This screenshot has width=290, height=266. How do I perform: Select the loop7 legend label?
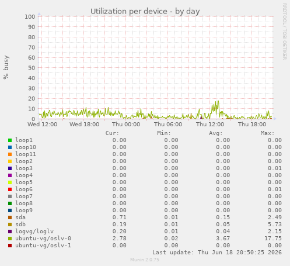tap(24, 196)
